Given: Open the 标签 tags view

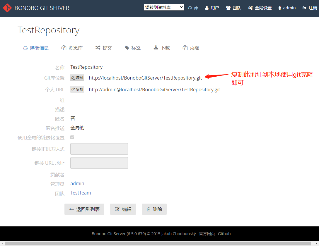Looking at the screenshot, I should (133, 47).
